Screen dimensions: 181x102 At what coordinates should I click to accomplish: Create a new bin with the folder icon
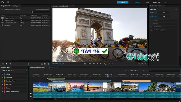click(x=45, y=64)
